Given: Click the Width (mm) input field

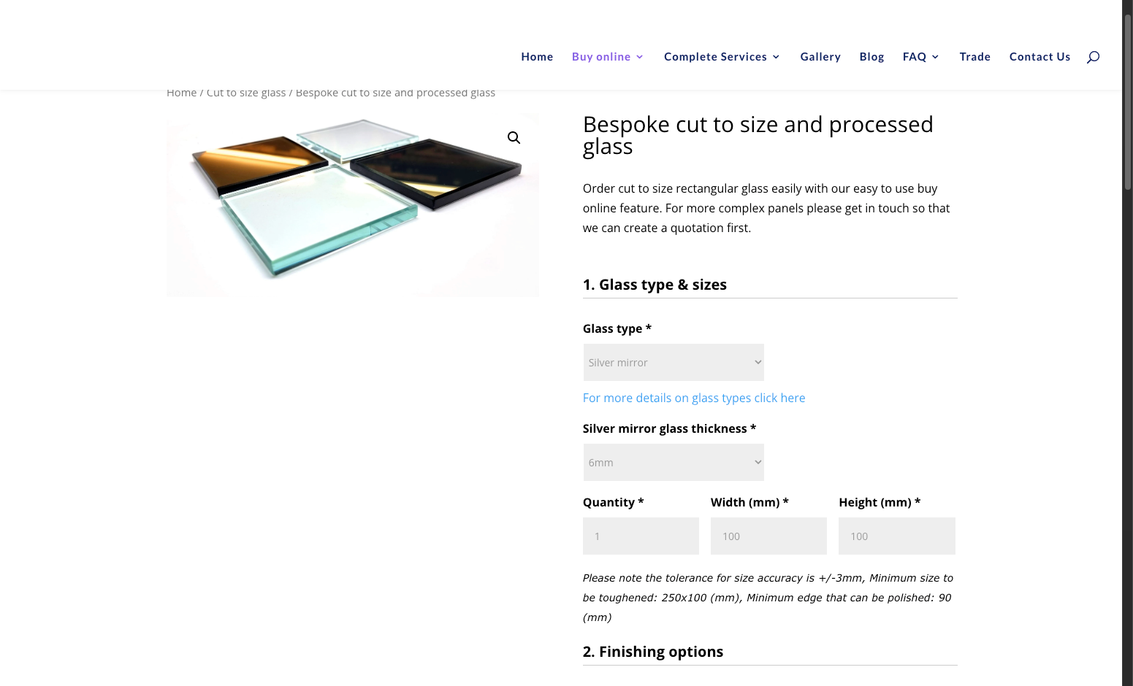Looking at the screenshot, I should 768,536.
